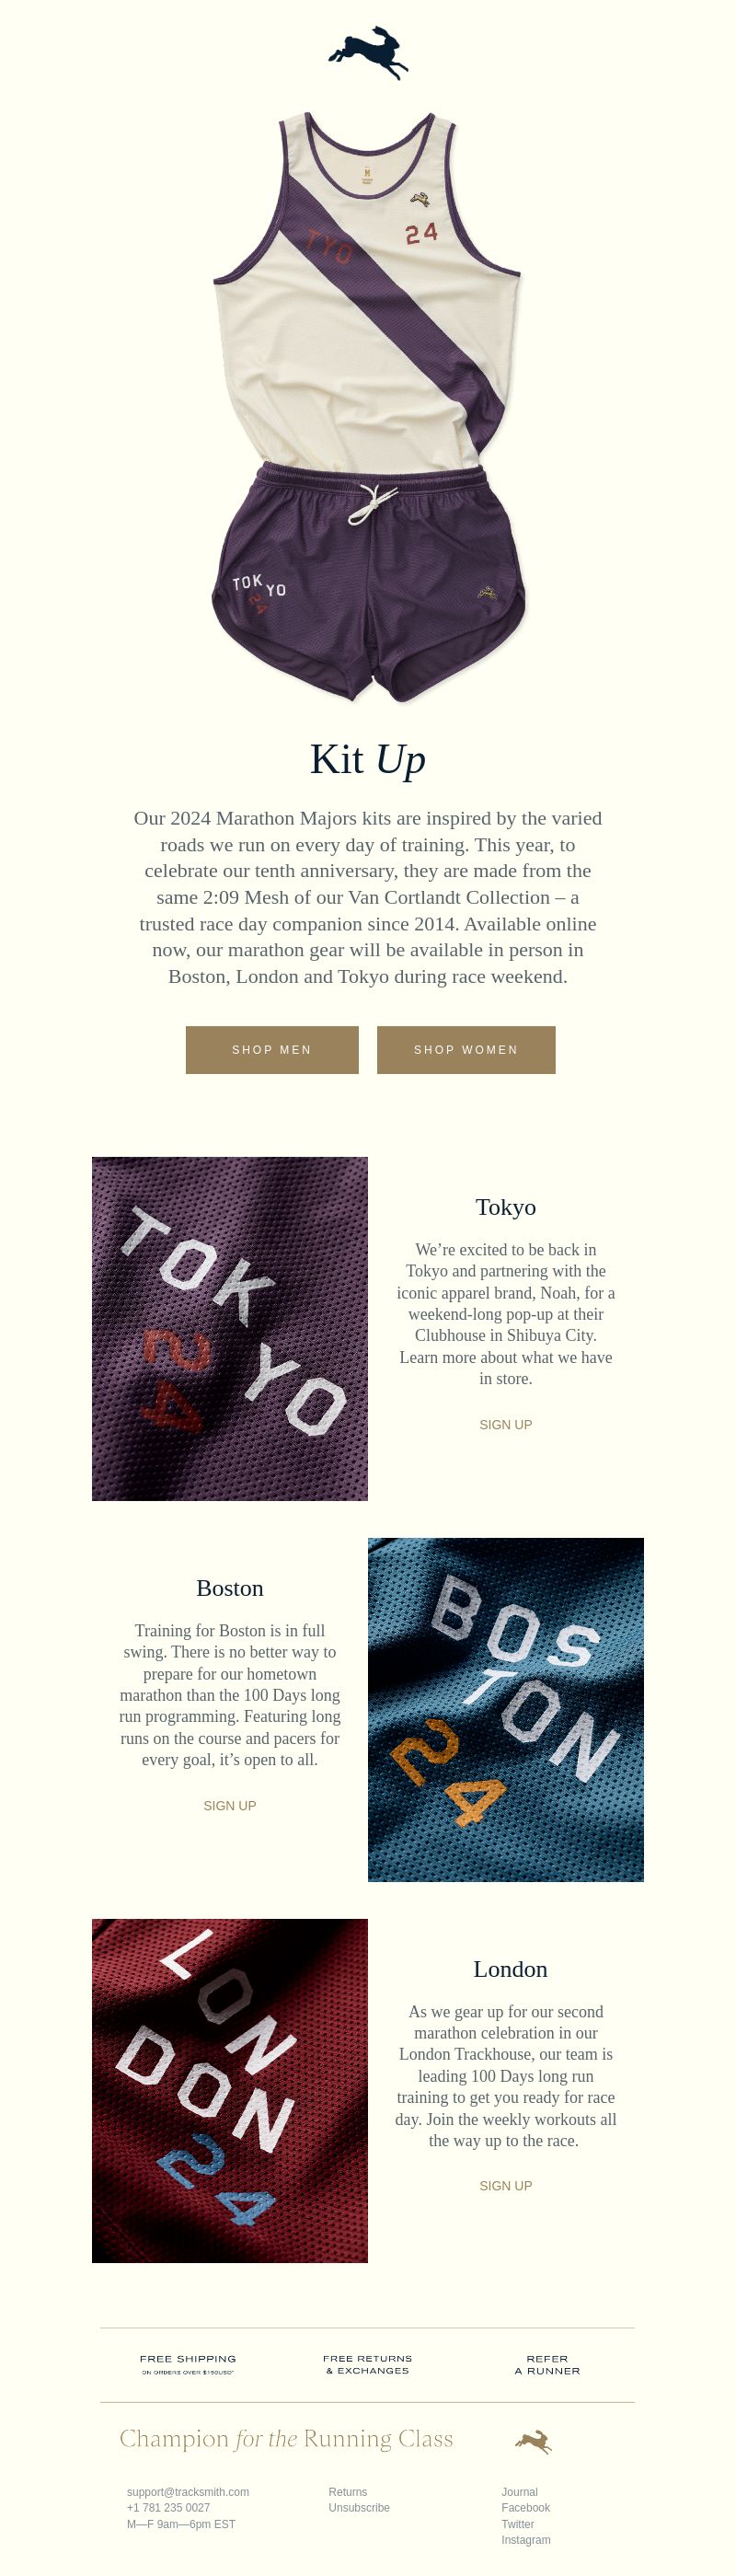Screen dimensions: 736x2576
Task: Click the Tracksmith hare logo at top
Action: [x=368, y=53]
